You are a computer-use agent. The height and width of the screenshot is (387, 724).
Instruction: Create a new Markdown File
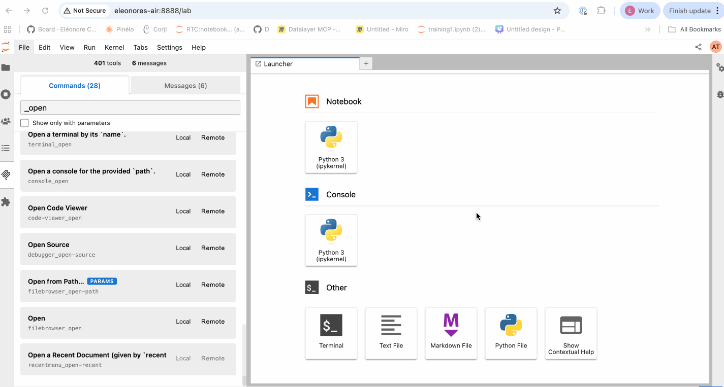pos(451,333)
